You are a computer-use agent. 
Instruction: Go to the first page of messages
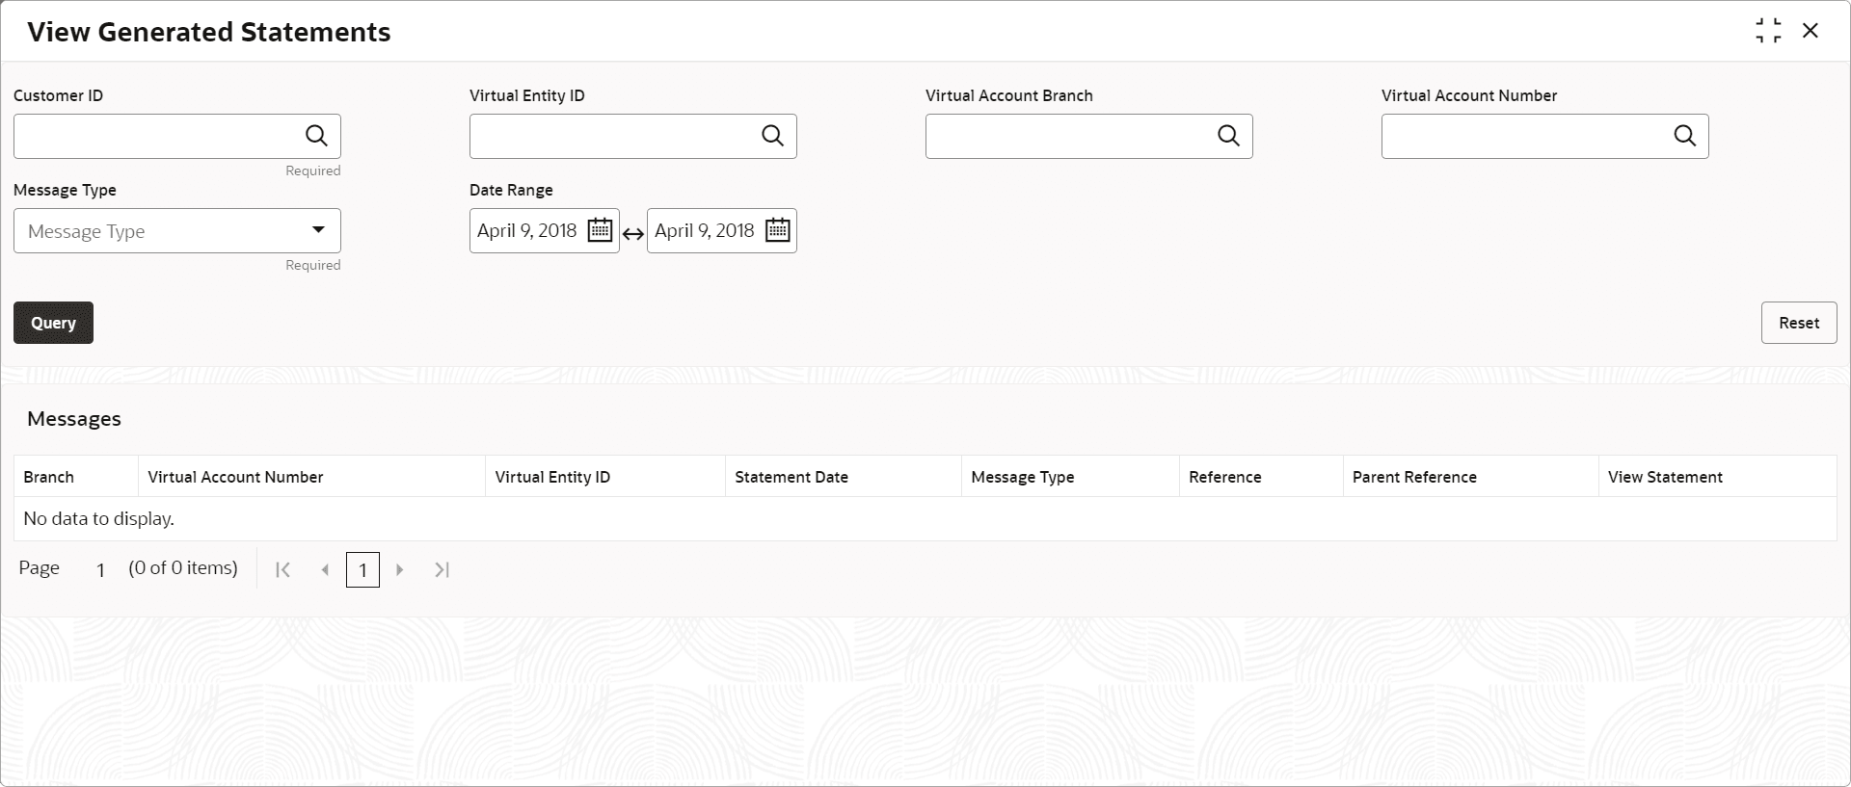[x=282, y=569]
